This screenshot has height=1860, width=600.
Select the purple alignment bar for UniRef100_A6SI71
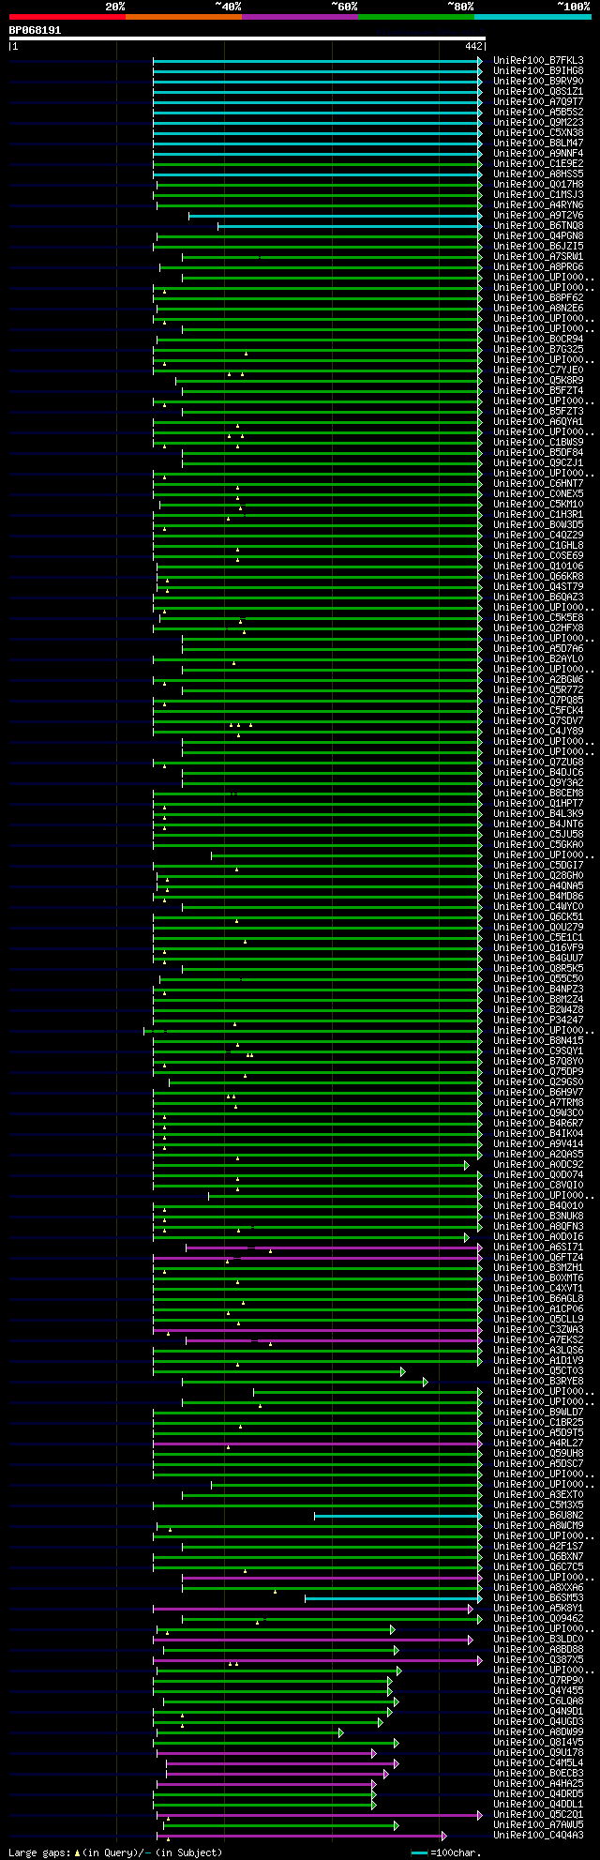pos(334,1248)
